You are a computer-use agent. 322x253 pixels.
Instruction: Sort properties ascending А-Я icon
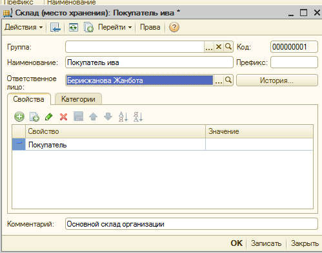click(x=123, y=117)
